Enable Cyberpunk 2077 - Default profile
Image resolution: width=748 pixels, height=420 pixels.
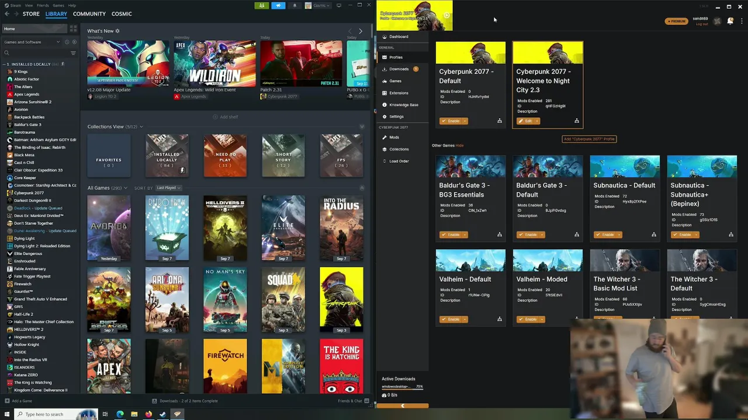pyautogui.click(x=451, y=121)
